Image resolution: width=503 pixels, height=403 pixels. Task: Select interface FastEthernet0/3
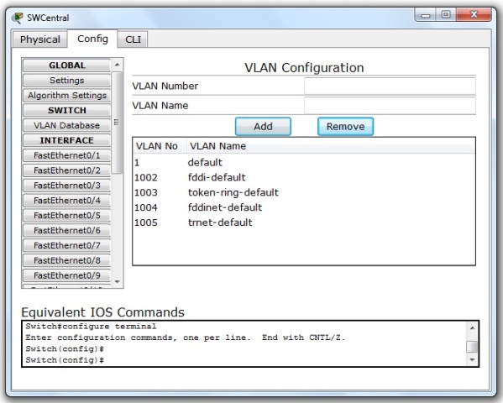pyautogui.click(x=66, y=186)
